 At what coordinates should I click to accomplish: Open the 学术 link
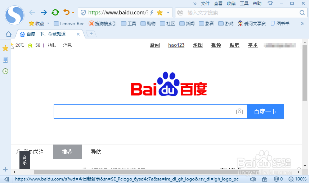[253, 45]
